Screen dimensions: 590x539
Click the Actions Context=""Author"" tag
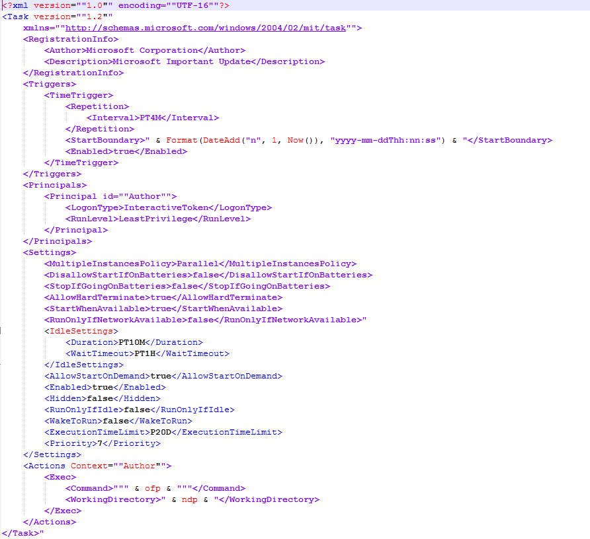[97, 467]
